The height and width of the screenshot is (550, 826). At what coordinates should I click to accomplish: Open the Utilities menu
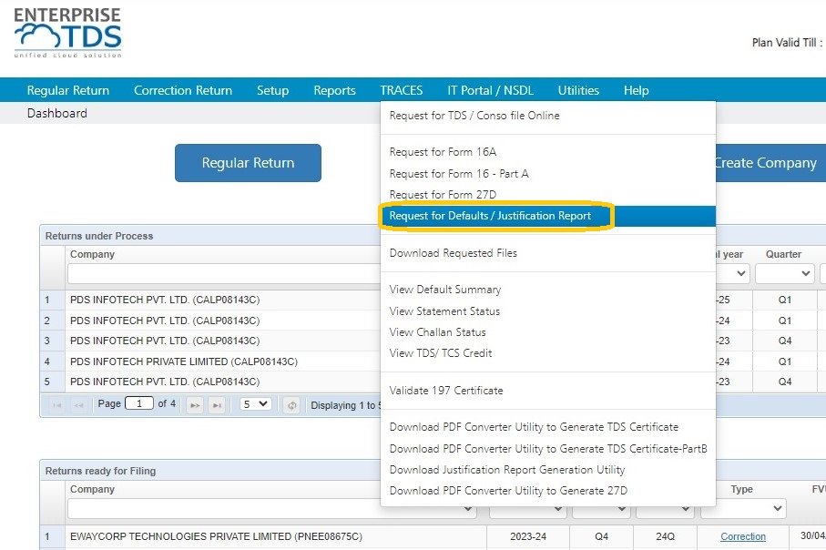(x=578, y=90)
